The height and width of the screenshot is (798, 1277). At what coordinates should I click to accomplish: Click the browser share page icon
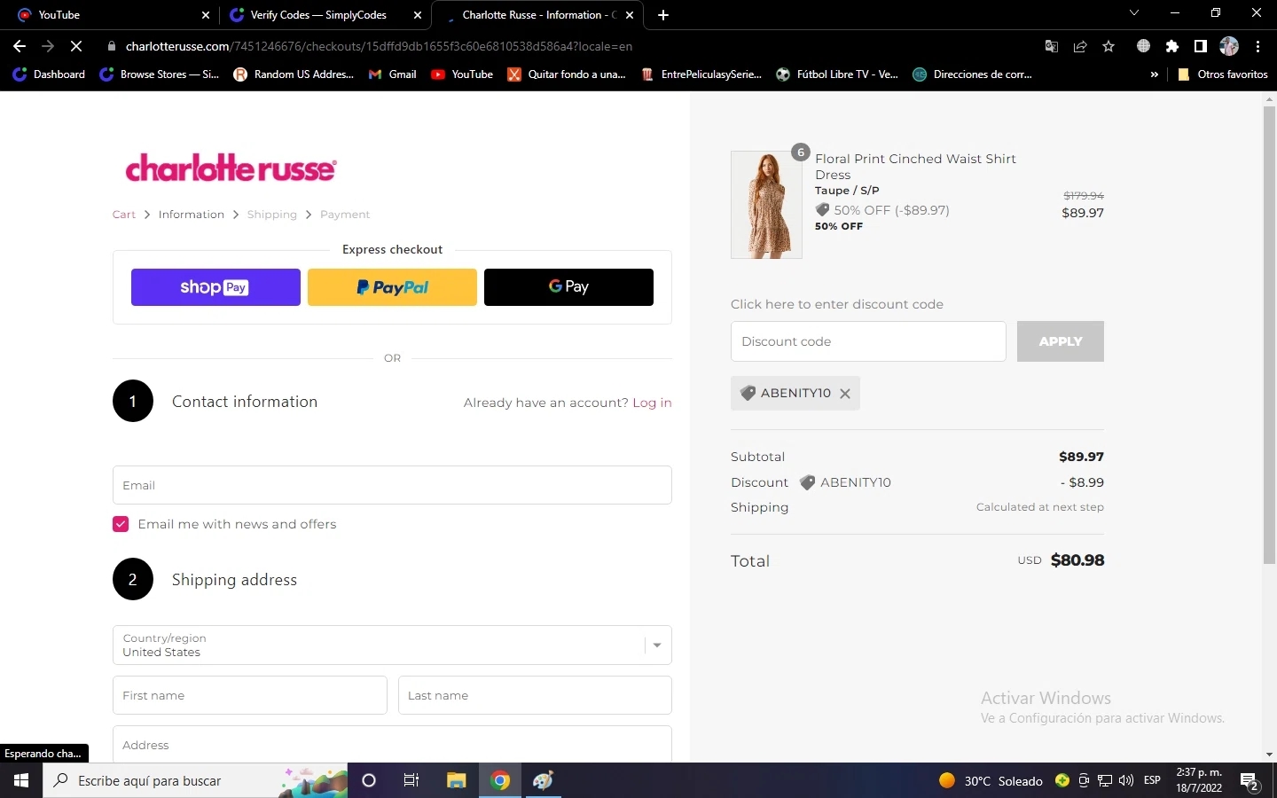point(1080,46)
